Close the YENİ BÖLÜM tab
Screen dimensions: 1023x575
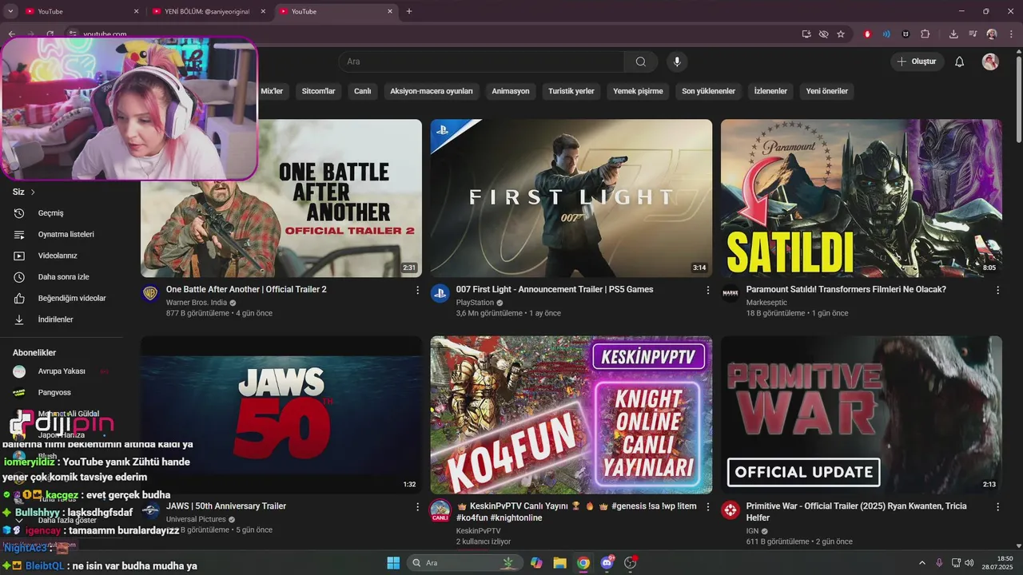263,11
